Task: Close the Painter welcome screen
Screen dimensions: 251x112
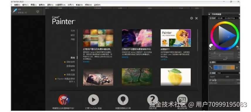Action: (196, 18)
